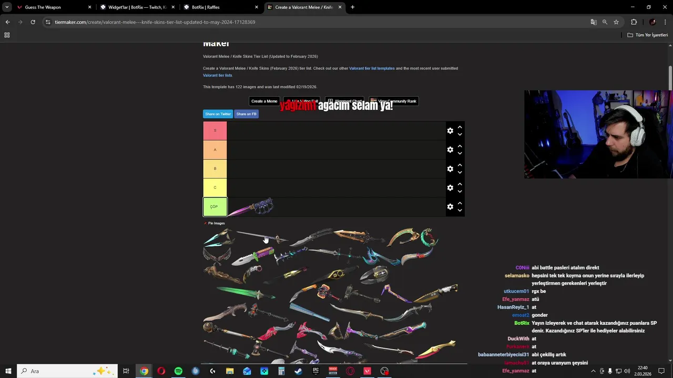Image resolution: width=673 pixels, height=378 pixels.
Task: Open Valorant tier list templates link
Action: point(372,68)
